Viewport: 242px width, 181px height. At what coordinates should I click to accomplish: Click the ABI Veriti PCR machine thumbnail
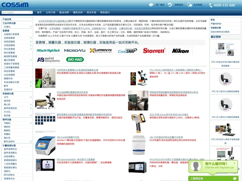(45, 145)
